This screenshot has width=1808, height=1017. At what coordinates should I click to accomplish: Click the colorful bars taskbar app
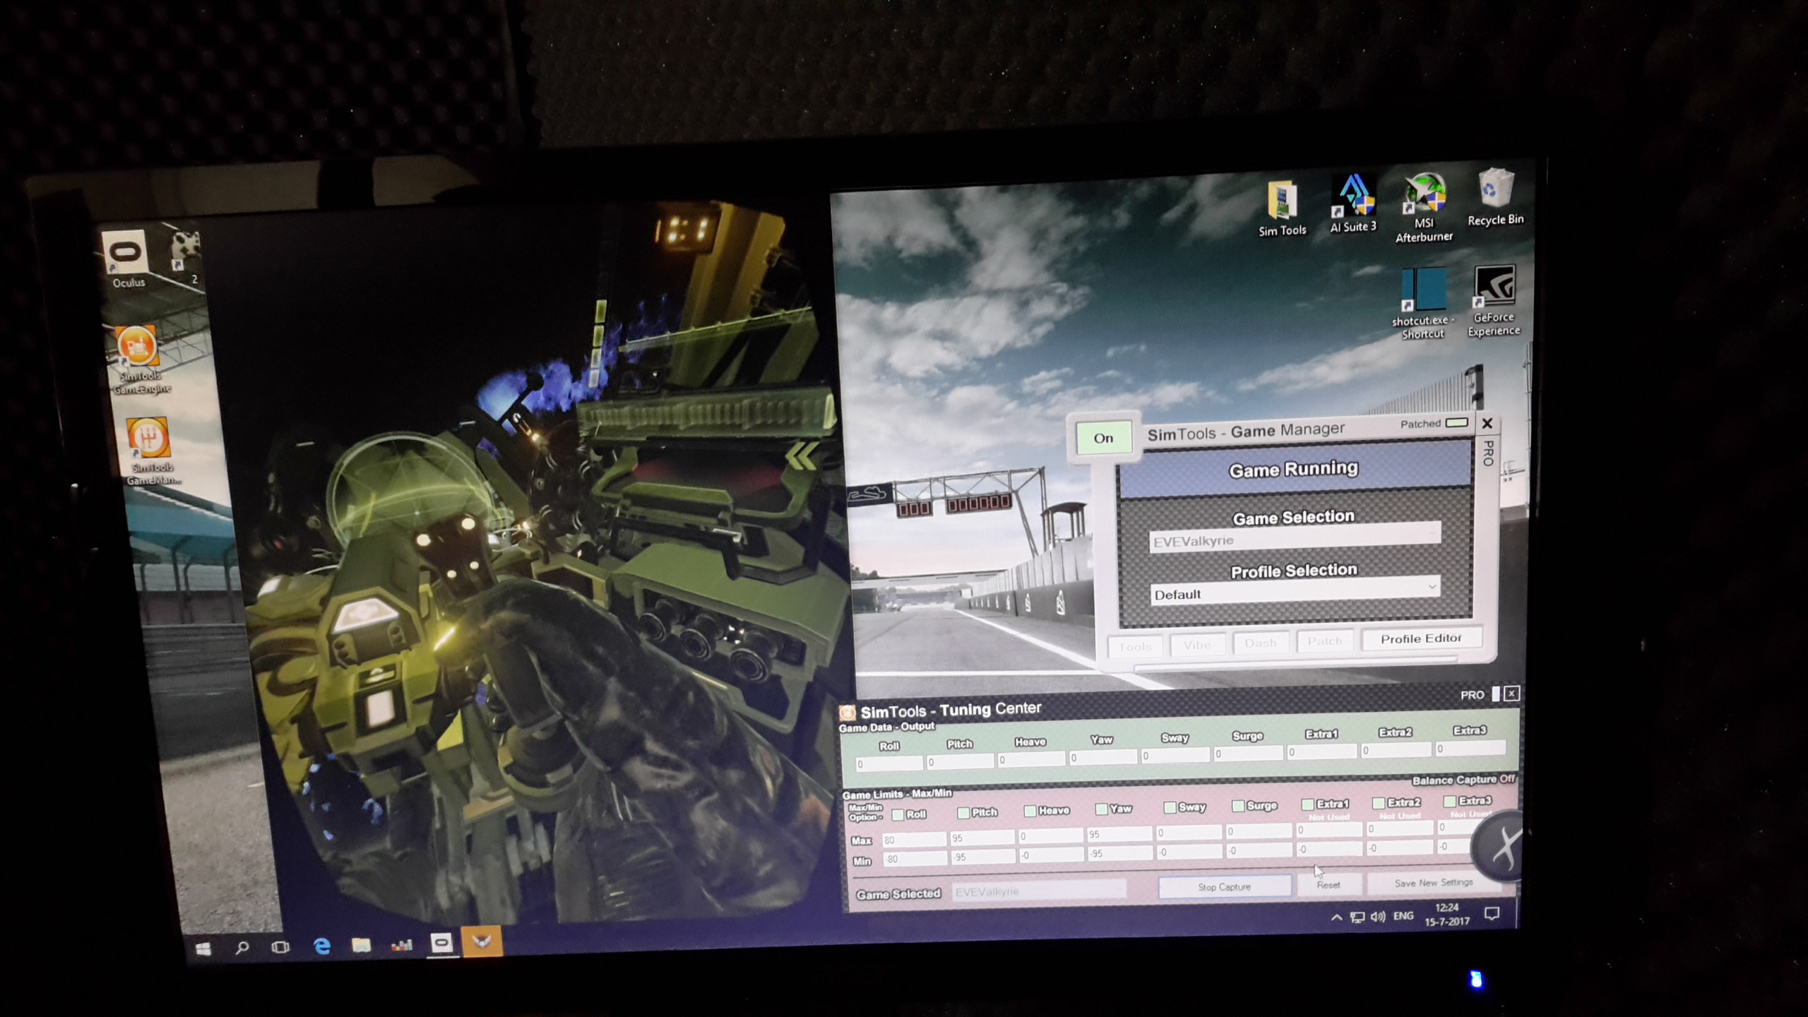[x=401, y=944]
